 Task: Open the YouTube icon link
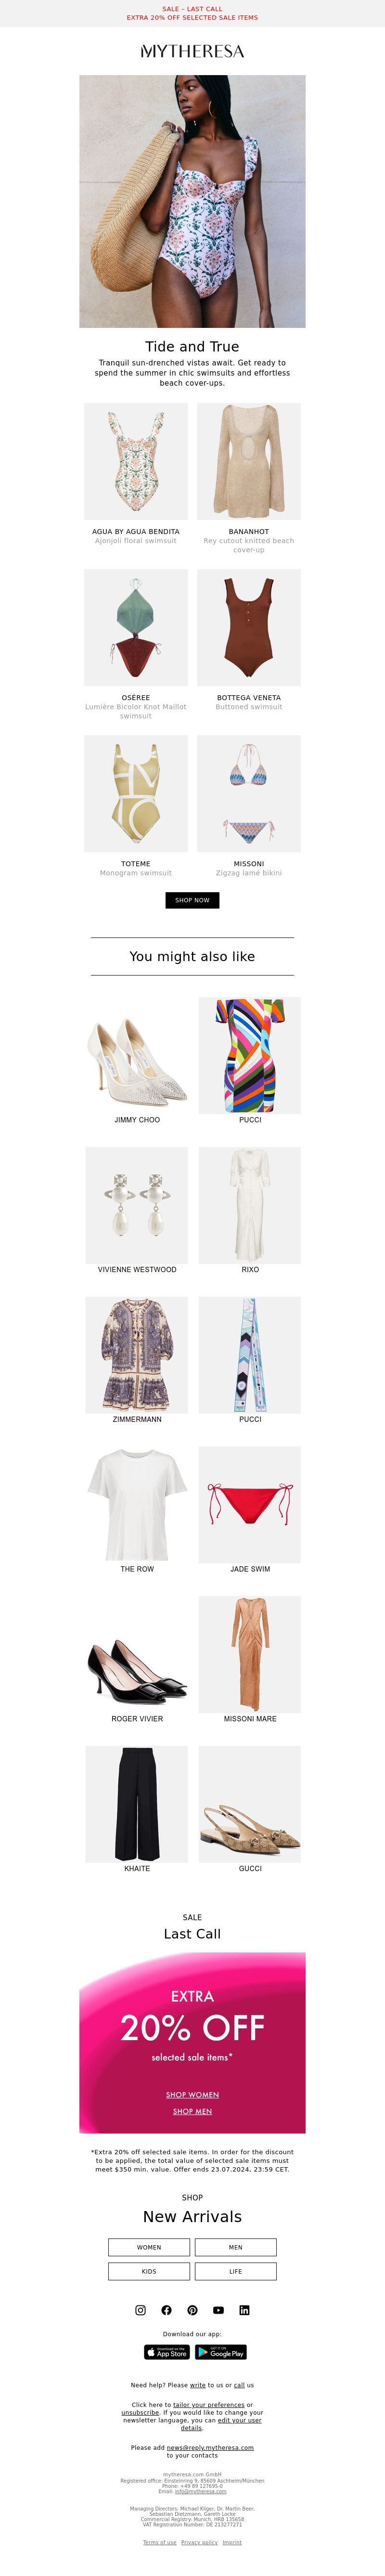(x=218, y=2310)
